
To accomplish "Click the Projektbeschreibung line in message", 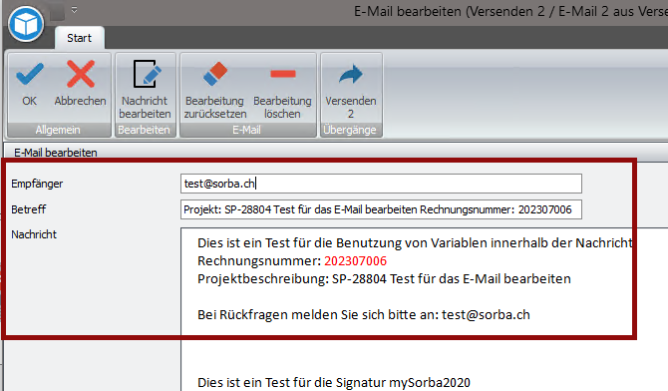I will [x=384, y=279].
